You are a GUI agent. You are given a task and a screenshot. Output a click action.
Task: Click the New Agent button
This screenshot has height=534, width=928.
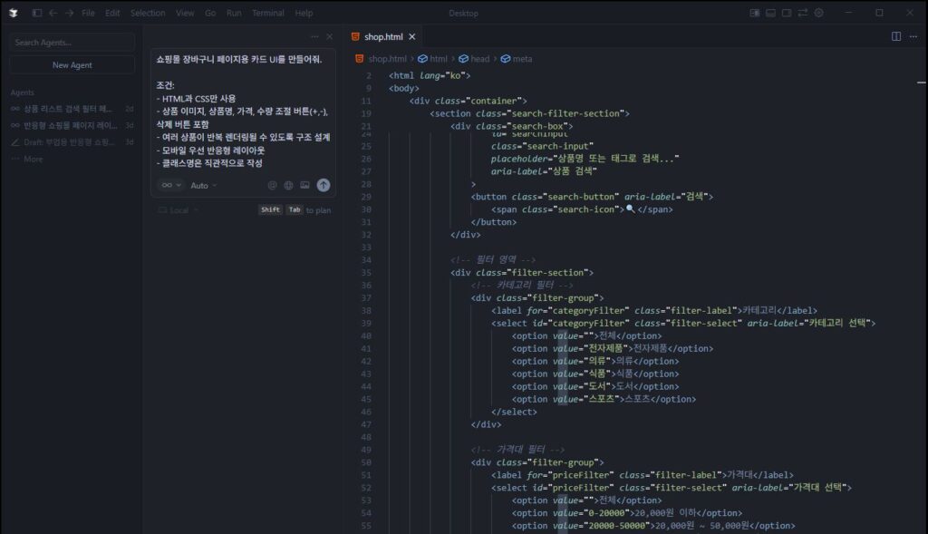(x=71, y=64)
